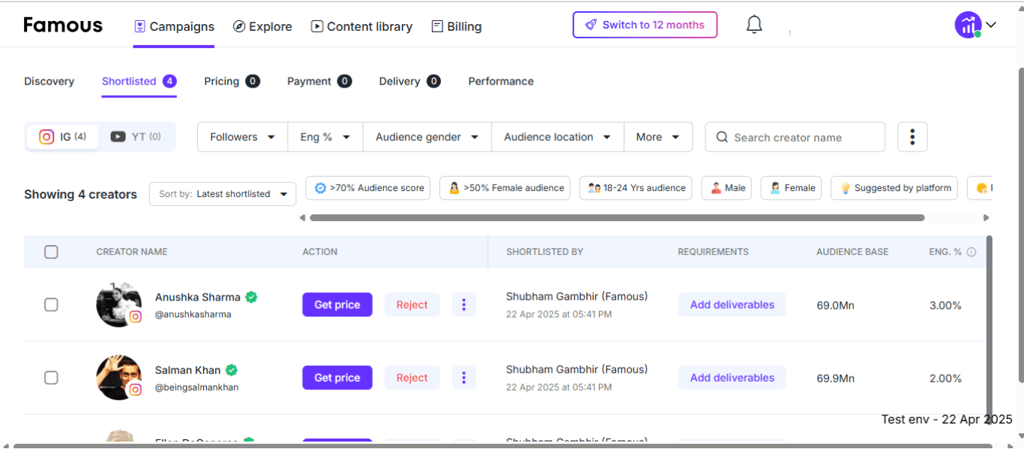
Task: Click the Eng. % info icon
Action: coord(972,252)
